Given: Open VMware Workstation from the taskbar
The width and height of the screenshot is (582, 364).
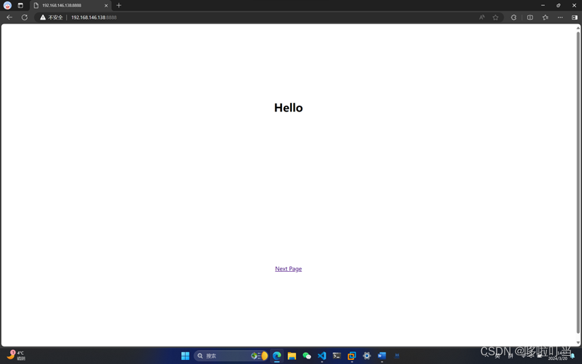Looking at the screenshot, I should click(351, 356).
